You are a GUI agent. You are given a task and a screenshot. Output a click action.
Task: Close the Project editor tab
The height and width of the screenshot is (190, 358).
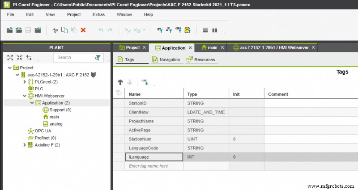(144, 47)
